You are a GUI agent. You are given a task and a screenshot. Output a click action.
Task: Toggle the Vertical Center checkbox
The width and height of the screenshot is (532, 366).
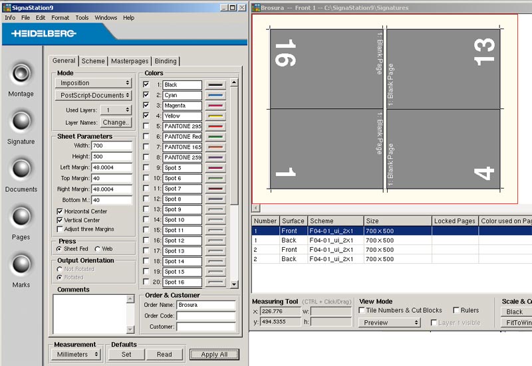coord(60,221)
